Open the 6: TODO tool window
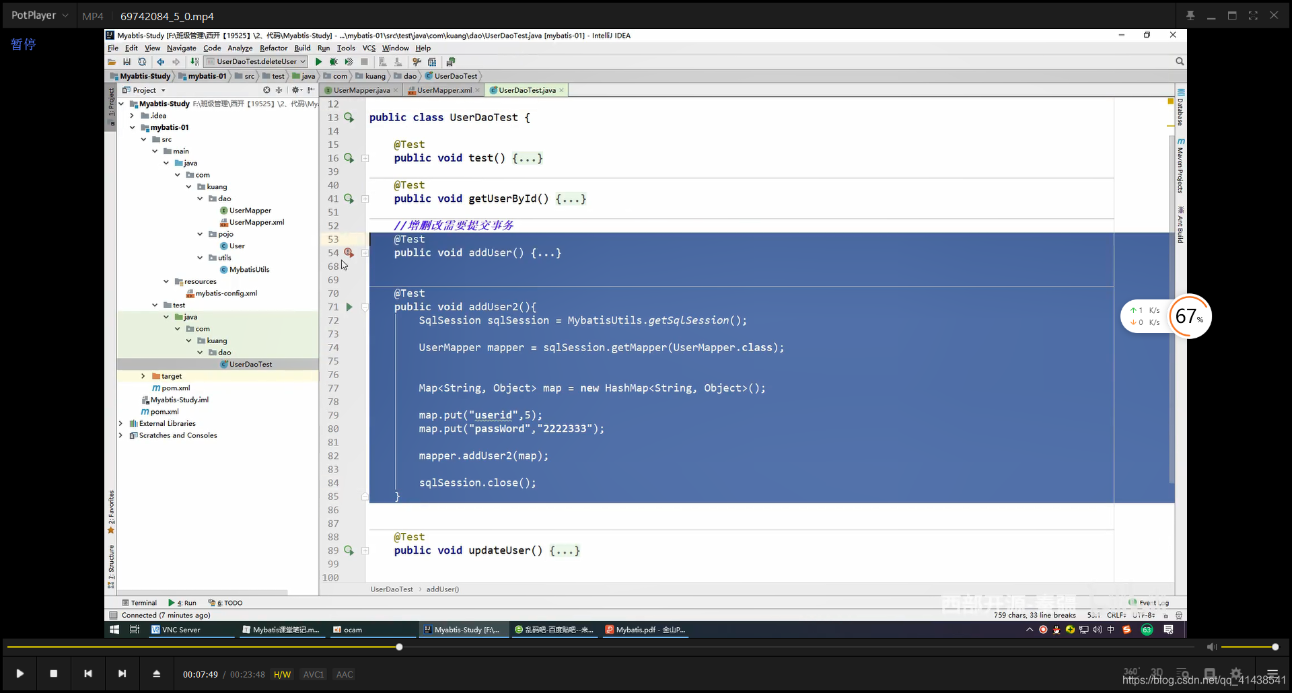Viewport: 1292px width, 693px height. (225, 603)
